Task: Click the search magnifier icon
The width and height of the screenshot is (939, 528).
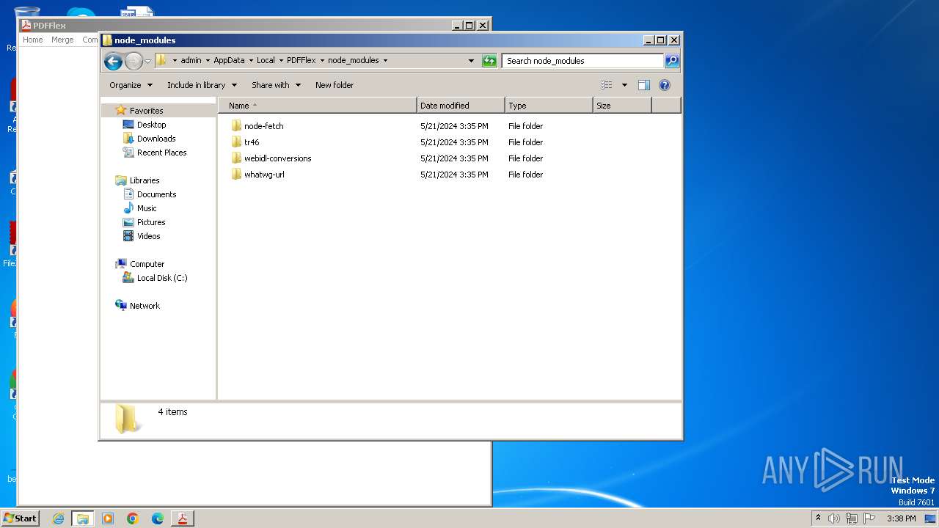Action: (672, 61)
